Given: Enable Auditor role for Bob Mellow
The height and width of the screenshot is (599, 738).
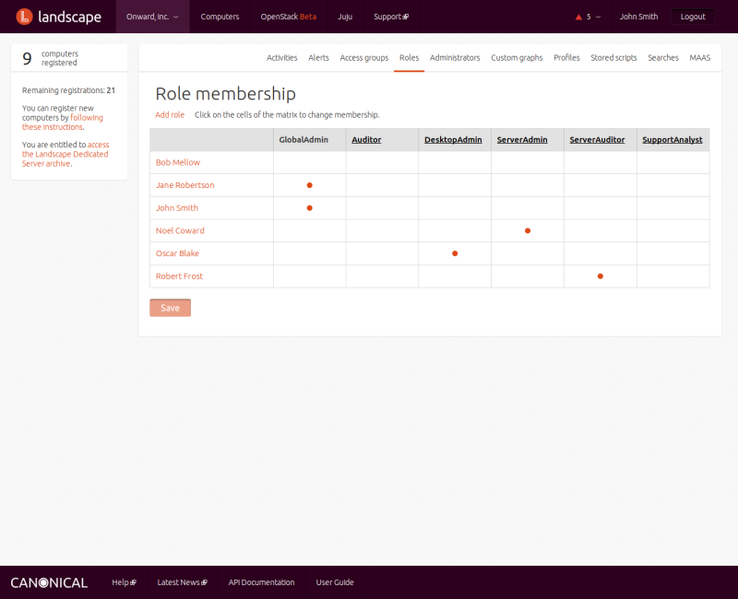Looking at the screenshot, I should pyautogui.click(x=382, y=163).
